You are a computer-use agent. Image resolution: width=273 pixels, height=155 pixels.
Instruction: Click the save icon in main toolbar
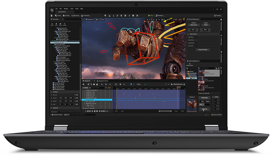click(x=52, y=16)
